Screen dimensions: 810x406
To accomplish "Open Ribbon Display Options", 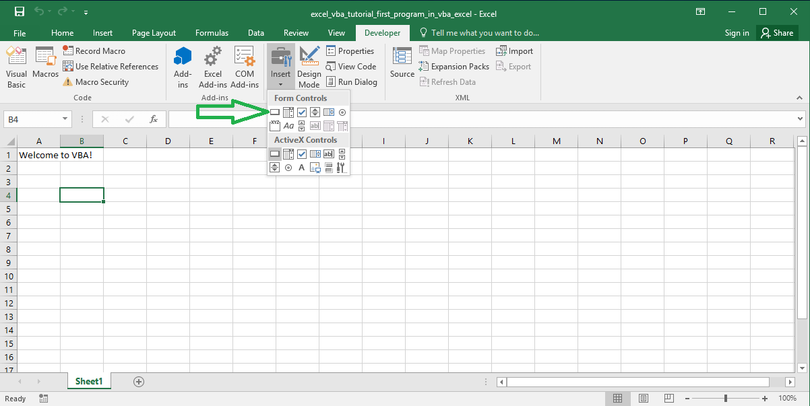I will pyautogui.click(x=701, y=11).
